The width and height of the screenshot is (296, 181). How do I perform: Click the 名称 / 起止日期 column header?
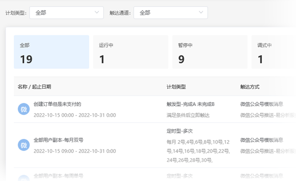(35, 87)
